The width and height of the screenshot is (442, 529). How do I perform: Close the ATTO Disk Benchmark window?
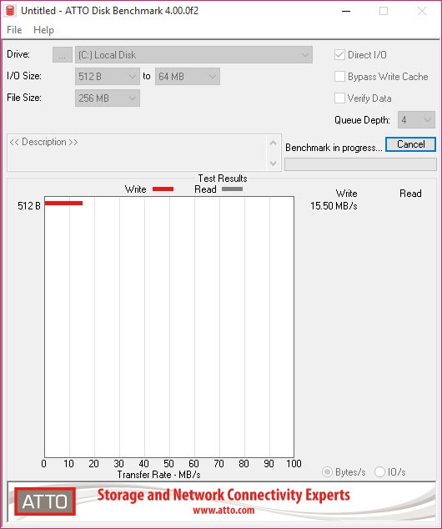coord(422,11)
